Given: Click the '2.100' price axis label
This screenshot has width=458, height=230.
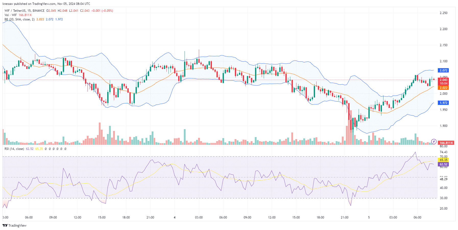Looking at the screenshot, I should pos(443,61).
